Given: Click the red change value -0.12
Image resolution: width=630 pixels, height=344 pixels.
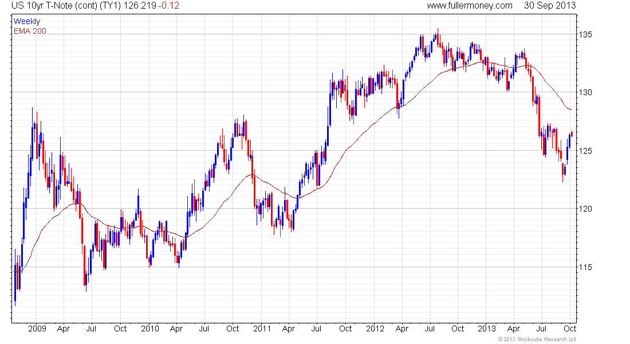Looking at the screenshot, I should pos(168,6).
